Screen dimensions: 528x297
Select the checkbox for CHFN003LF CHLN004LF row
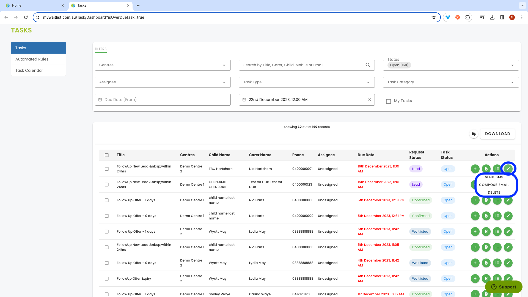pyautogui.click(x=107, y=185)
